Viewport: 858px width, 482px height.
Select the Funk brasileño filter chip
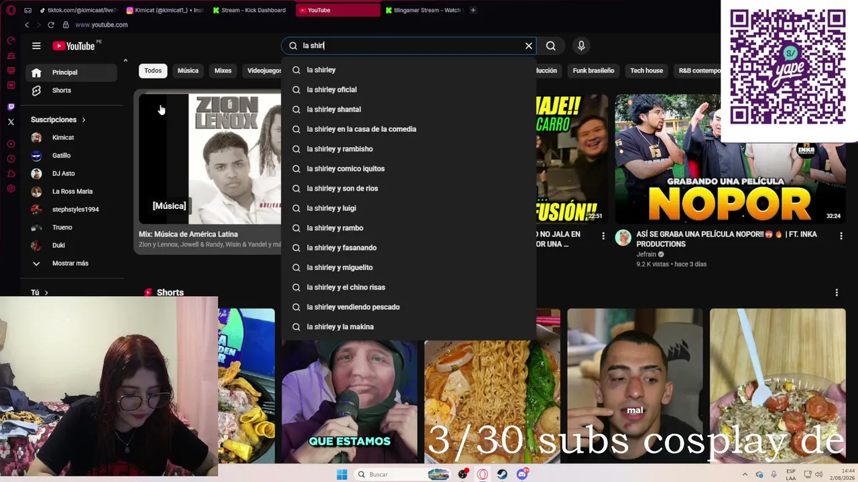tap(593, 70)
